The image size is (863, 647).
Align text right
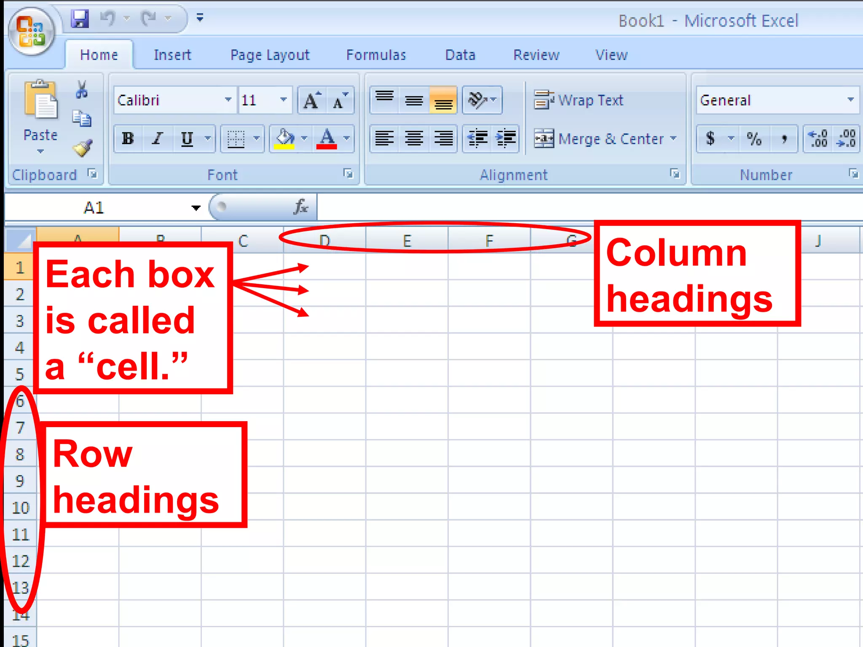[x=443, y=138]
